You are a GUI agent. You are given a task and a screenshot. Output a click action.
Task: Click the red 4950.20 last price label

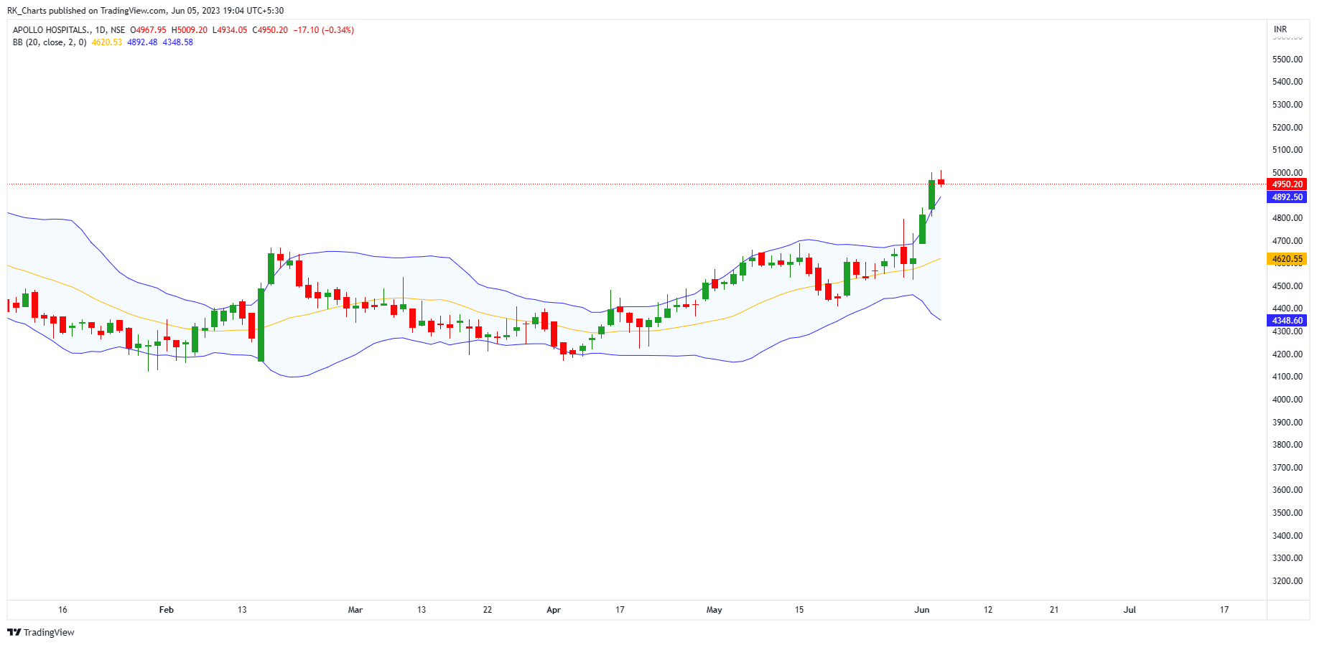point(1287,184)
